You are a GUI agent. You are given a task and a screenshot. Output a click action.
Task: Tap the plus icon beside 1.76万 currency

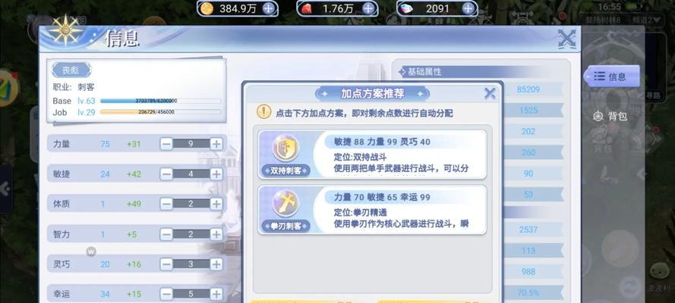(x=368, y=8)
